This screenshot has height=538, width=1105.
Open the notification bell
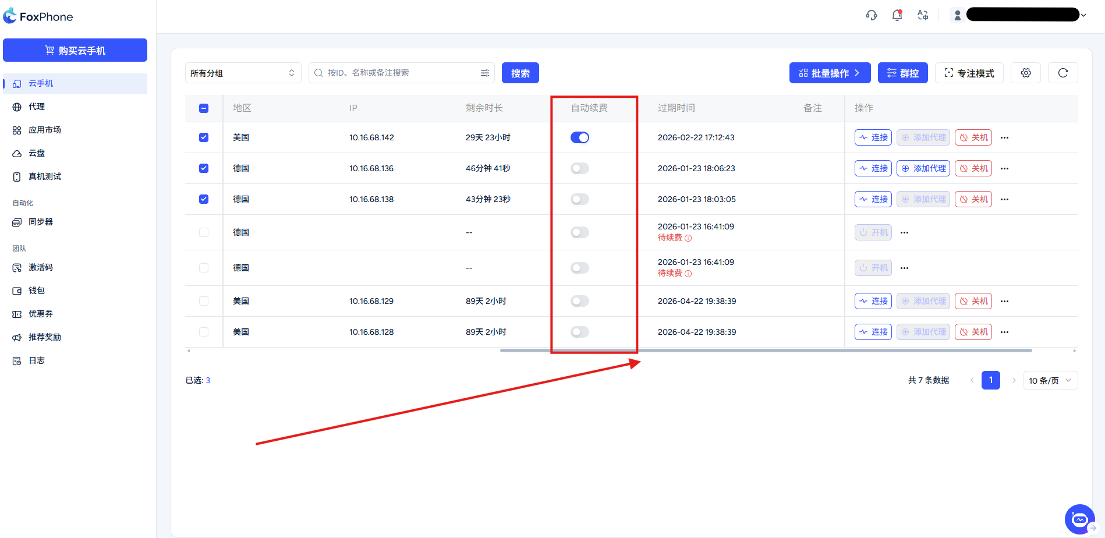(897, 15)
